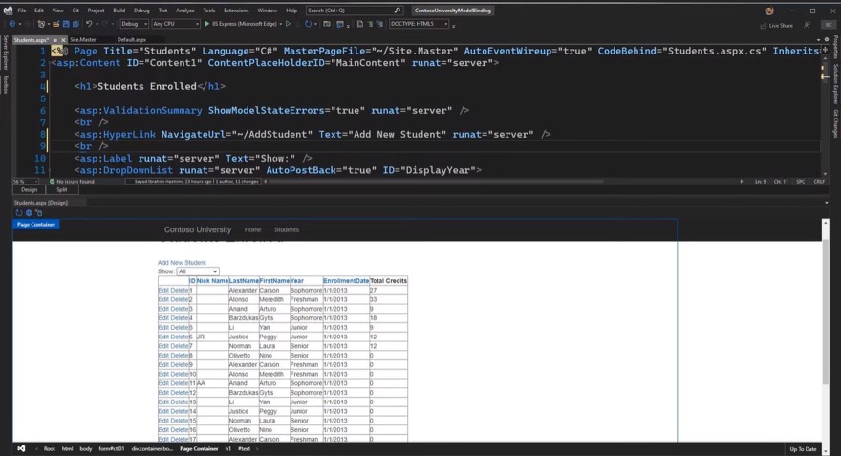Open the Any CPU platform dropdown
The width and height of the screenshot is (841, 456).
point(176,24)
